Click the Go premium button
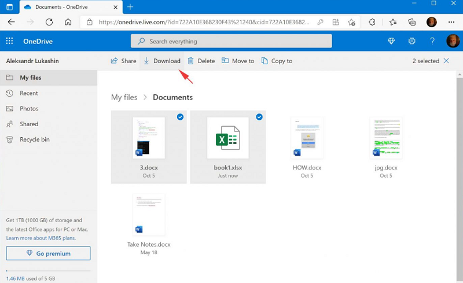Viewport: 463px width, 283px height. [x=49, y=253]
